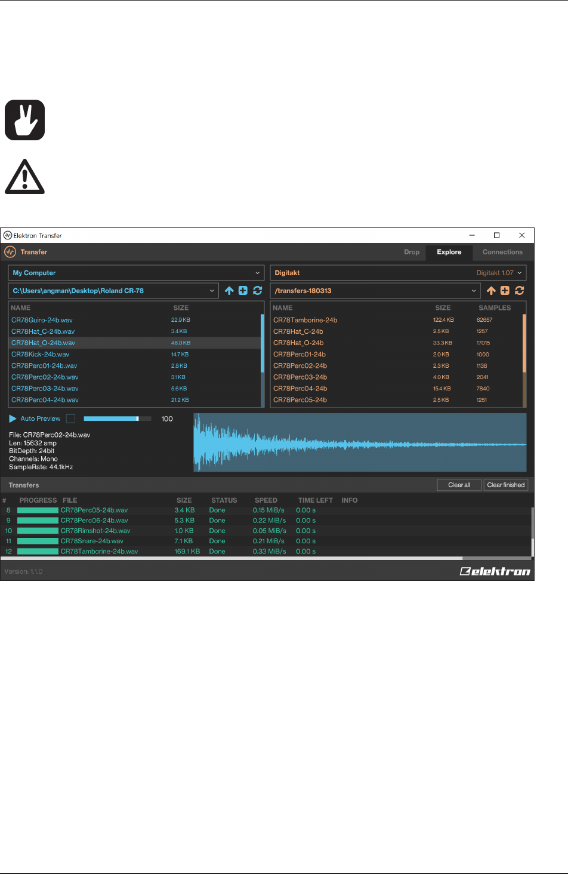This screenshot has width=568, height=874.
Task: Click the Clear finished button
Action: 506,485
